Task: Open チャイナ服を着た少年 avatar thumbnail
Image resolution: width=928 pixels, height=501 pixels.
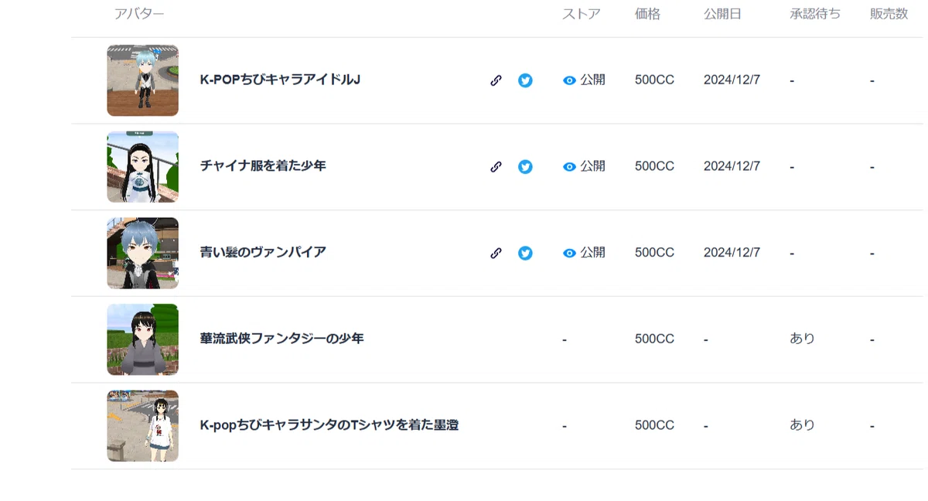Action: coord(143,166)
